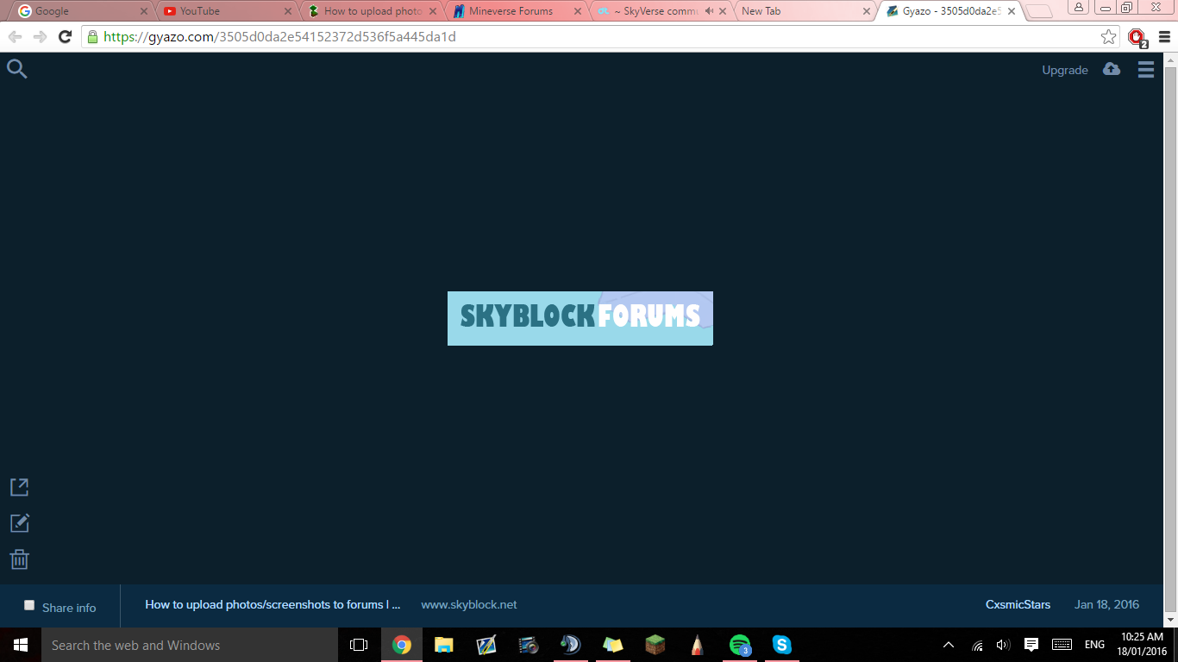The width and height of the screenshot is (1178, 662).
Task: Switch to the Mineverse Forums tab
Action: pyautogui.click(x=517, y=11)
